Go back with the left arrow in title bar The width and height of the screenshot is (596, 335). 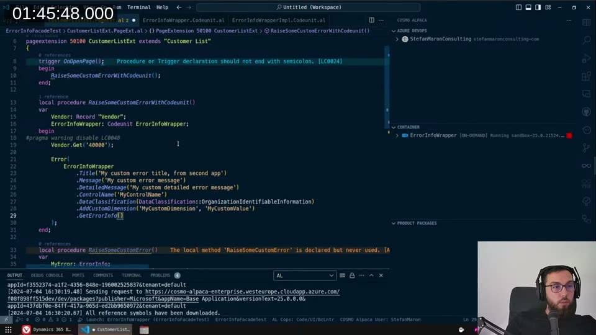tap(179, 7)
